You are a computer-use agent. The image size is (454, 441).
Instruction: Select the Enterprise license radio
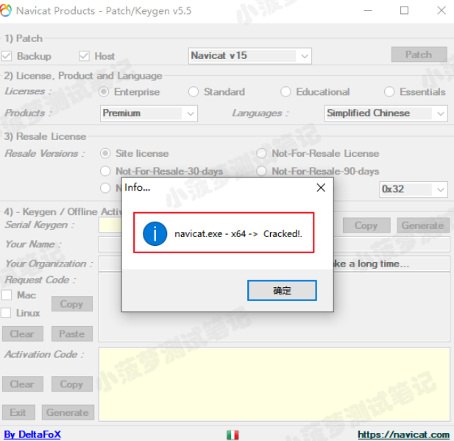(104, 92)
